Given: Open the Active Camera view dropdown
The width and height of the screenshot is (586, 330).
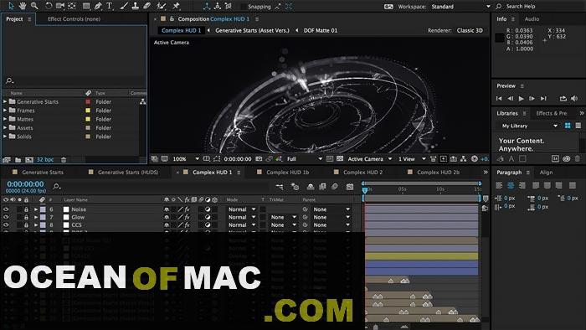Looking at the screenshot, I should pyautogui.click(x=370, y=159).
